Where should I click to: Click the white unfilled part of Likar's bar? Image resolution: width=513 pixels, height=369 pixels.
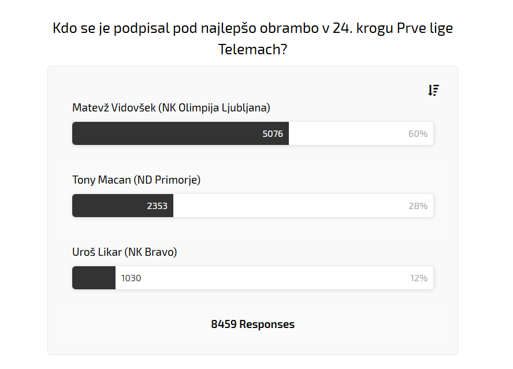[272, 278]
